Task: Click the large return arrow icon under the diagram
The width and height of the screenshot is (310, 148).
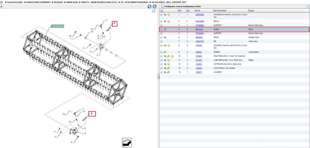Action: 126,143
